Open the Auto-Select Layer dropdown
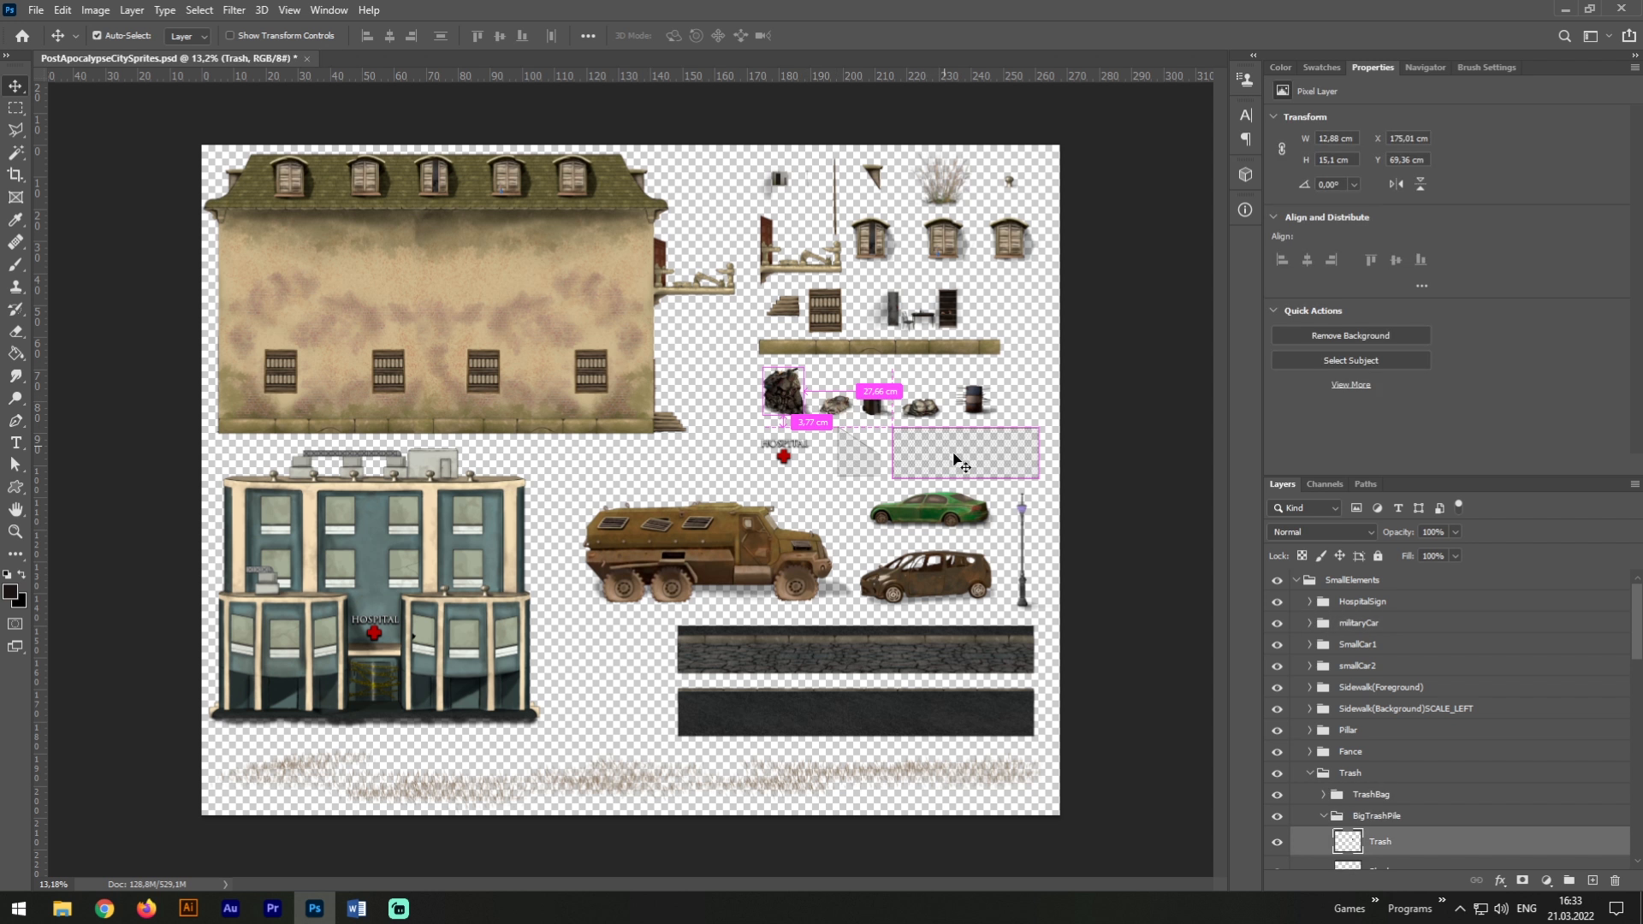This screenshot has width=1643, height=924. coord(187,36)
